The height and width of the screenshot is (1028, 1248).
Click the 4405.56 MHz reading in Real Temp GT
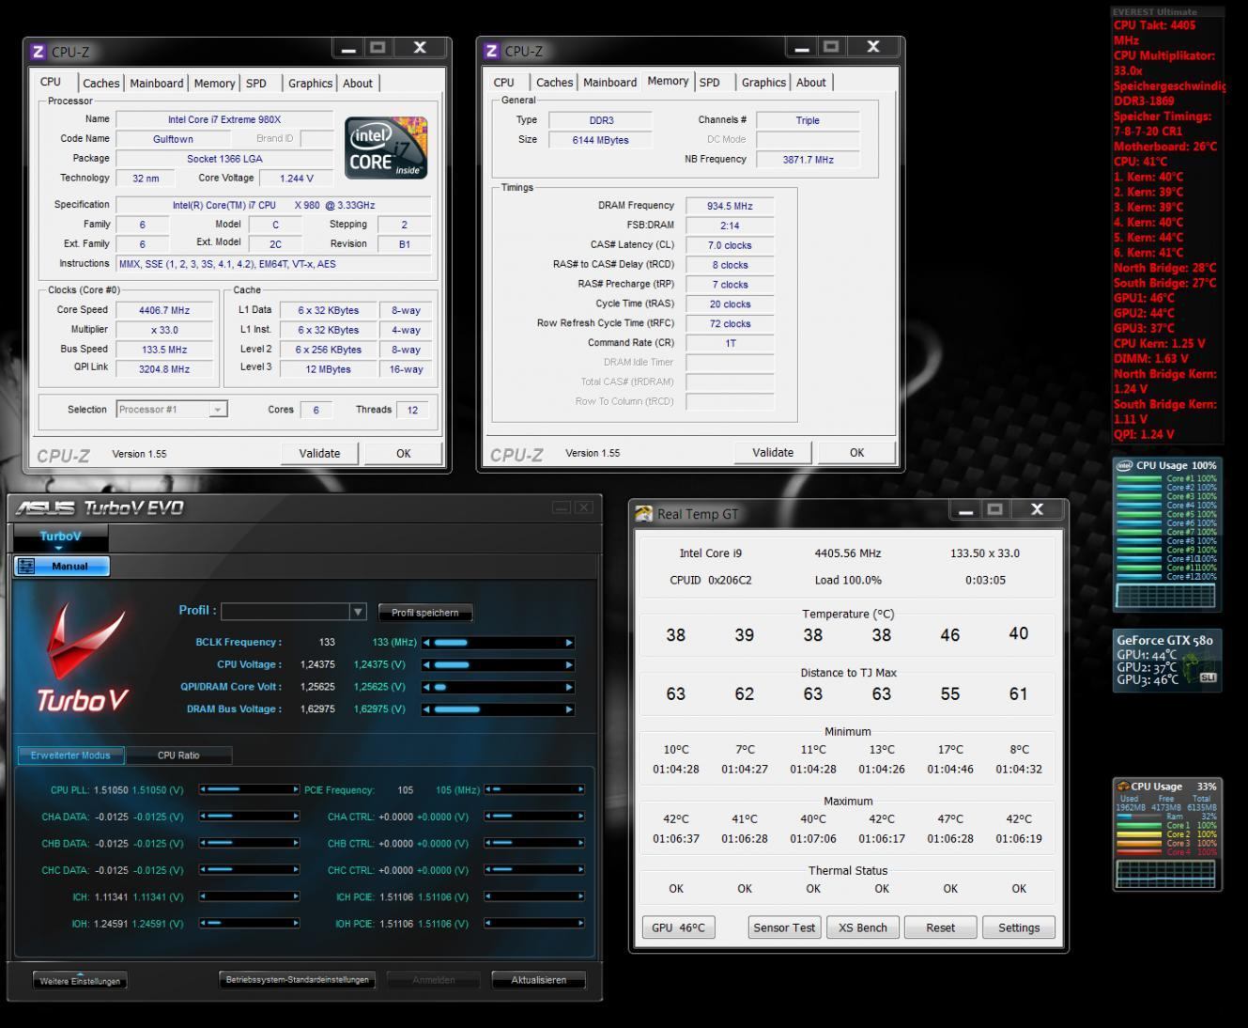[848, 553]
